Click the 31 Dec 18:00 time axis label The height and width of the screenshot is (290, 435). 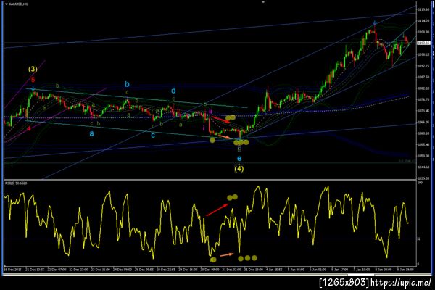pyautogui.click(x=253, y=270)
